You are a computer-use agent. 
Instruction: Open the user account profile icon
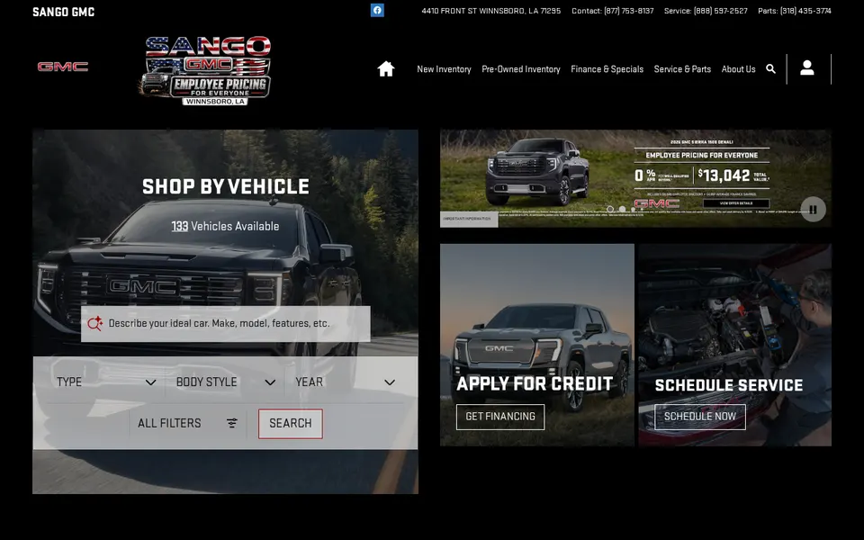tap(807, 67)
